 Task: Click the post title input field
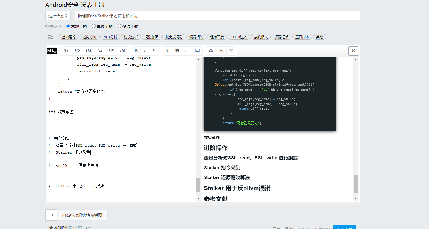217,16
